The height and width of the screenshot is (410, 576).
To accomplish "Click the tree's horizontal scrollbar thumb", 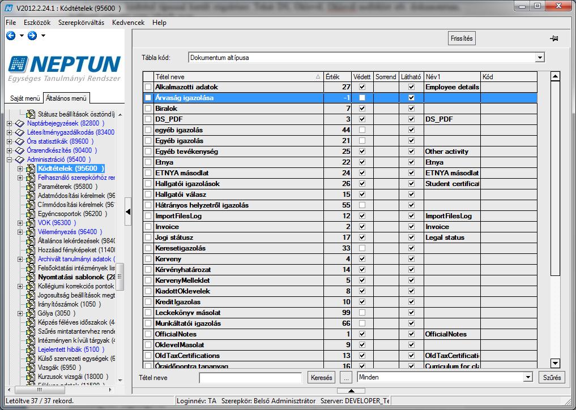I will tap(40, 390).
